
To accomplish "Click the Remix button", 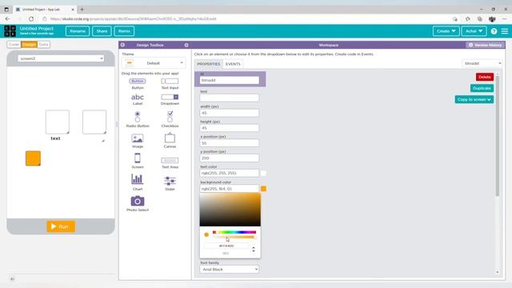I will (124, 31).
